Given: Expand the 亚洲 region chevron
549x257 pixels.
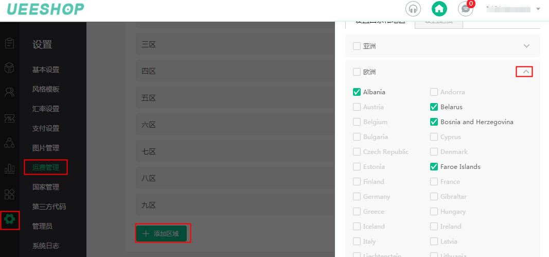Looking at the screenshot, I should point(526,46).
